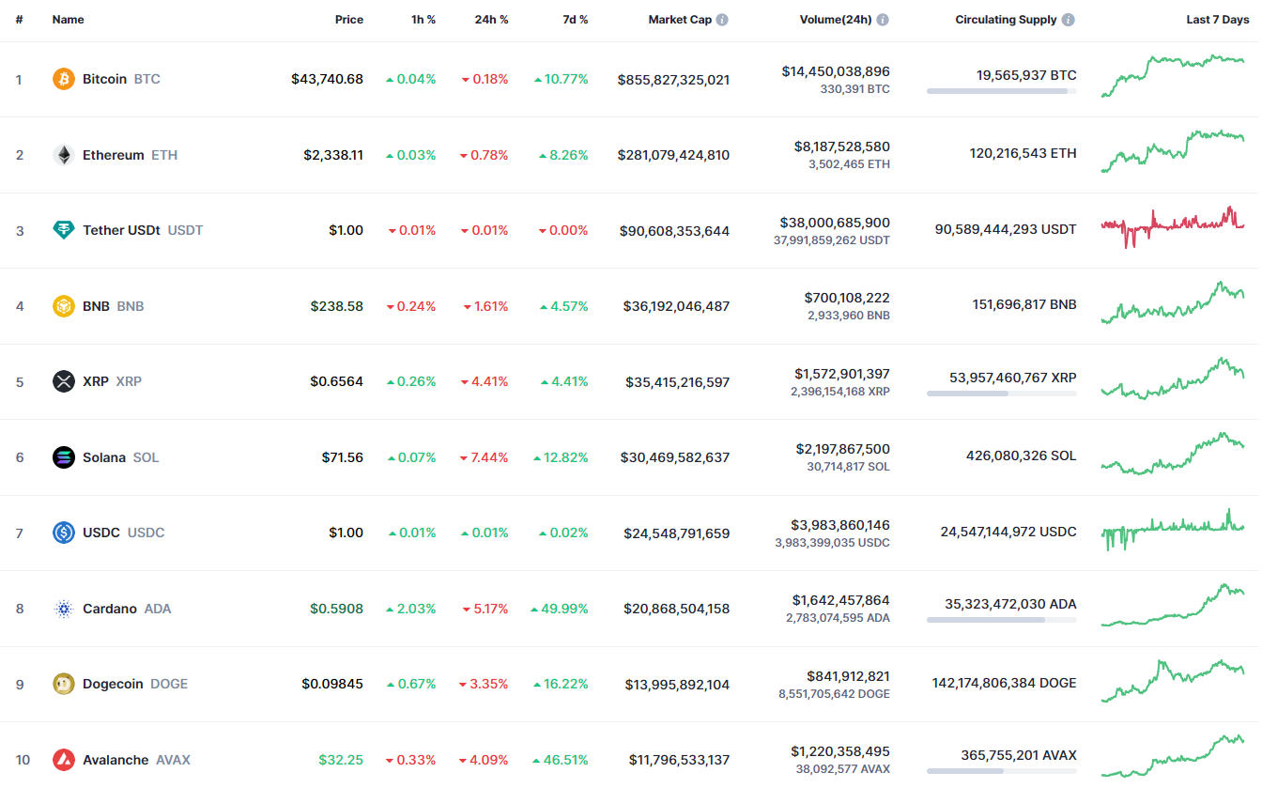Click the Dogecoin logo icon
Screen dimensions: 1262x788
(x=64, y=684)
